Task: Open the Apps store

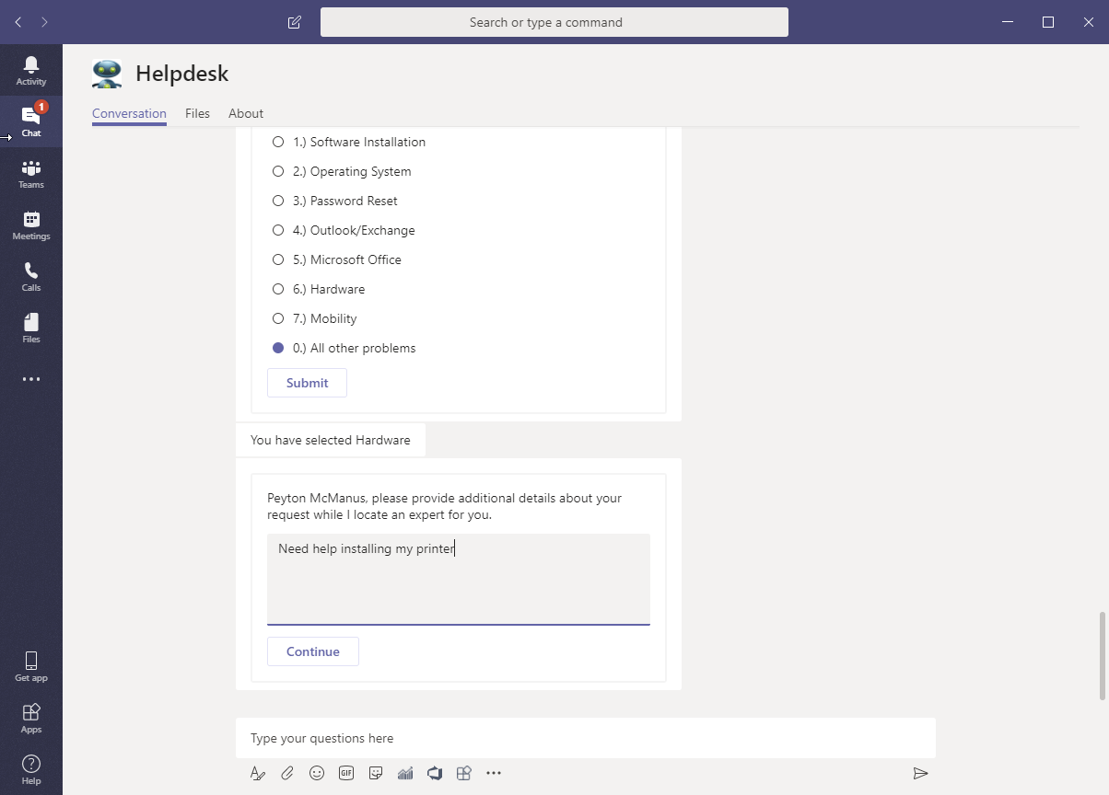Action: click(31, 718)
